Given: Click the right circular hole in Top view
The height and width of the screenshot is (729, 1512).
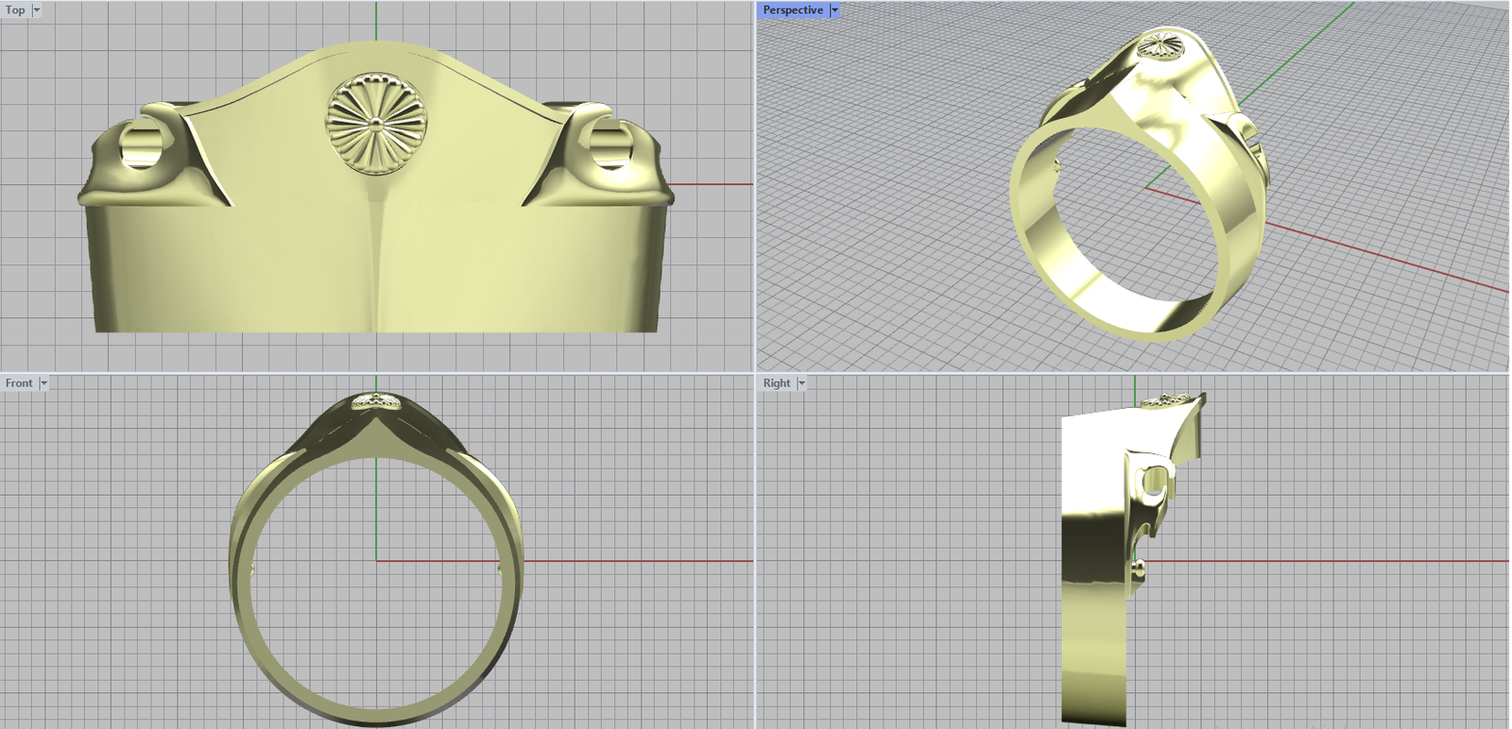Looking at the screenshot, I should pyautogui.click(x=609, y=146).
